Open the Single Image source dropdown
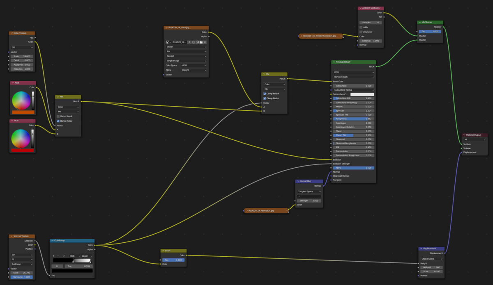 point(186,61)
